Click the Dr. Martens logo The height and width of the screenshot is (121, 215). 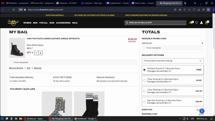[13, 23]
